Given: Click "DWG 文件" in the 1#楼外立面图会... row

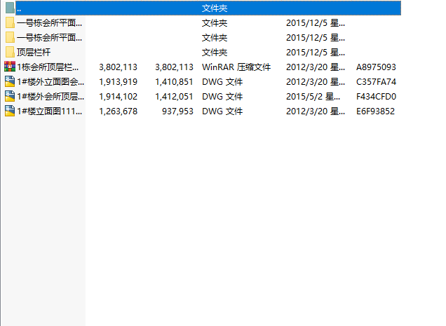Looking at the screenshot, I should [x=222, y=82].
